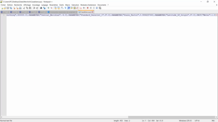Undo the last action via toolbar arrow
This screenshot has height=122, width=218.
pos(34,8)
